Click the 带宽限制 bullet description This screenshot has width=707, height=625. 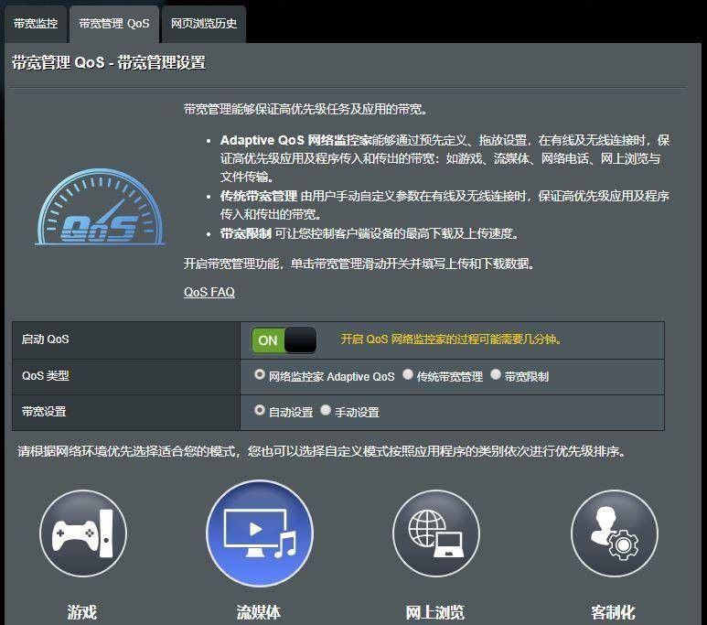(x=370, y=233)
